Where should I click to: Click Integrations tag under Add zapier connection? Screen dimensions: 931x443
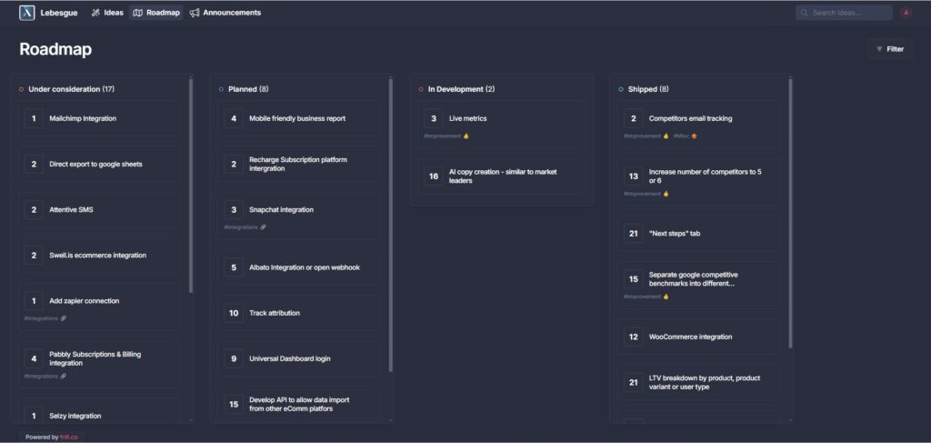point(45,318)
